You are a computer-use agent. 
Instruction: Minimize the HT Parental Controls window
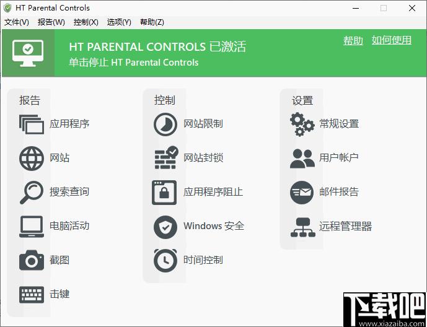pos(356,8)
